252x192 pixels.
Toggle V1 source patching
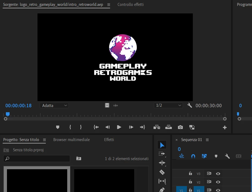[x=182, y=189]
